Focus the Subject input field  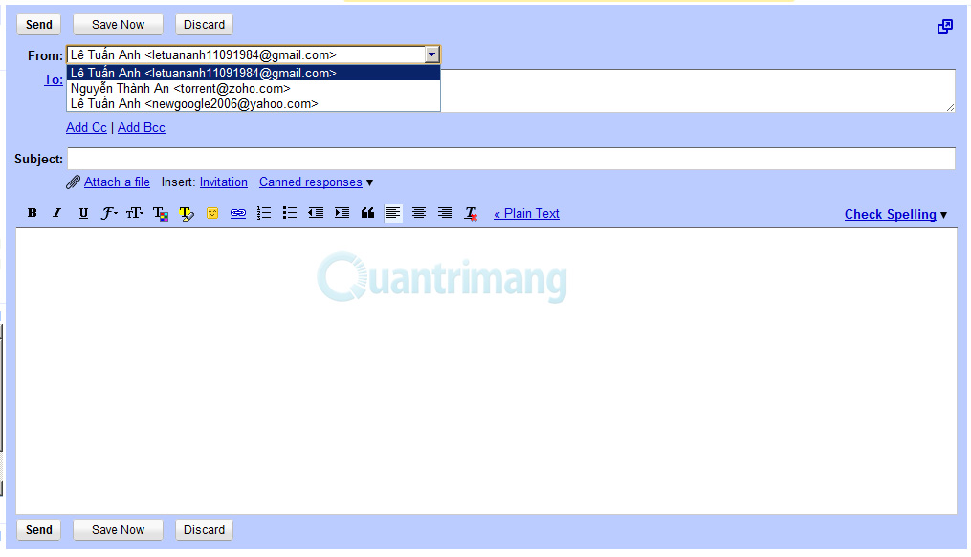(511, 159)
